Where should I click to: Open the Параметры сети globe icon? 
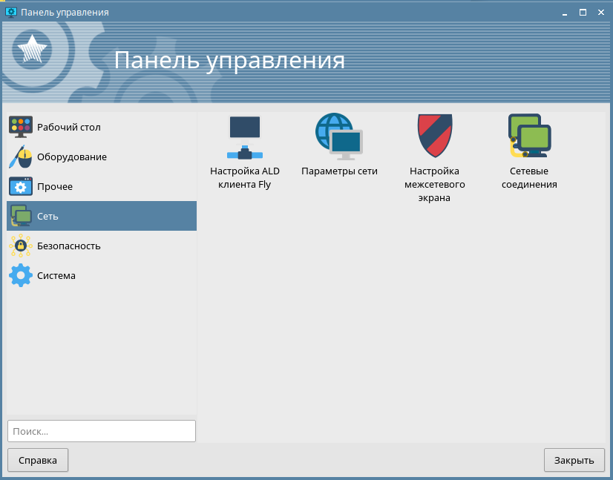click(339, 137)
